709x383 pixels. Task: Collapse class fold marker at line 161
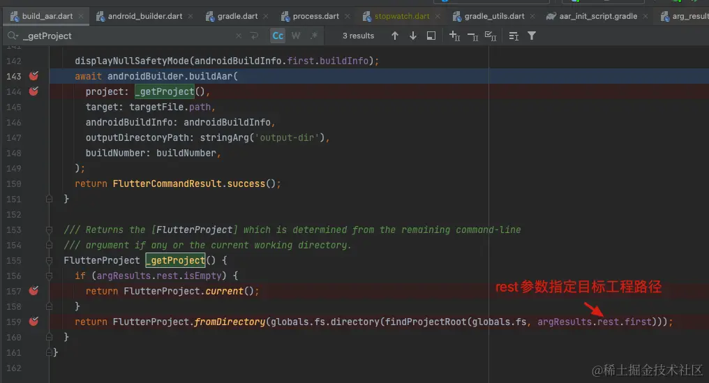[50, 353]
